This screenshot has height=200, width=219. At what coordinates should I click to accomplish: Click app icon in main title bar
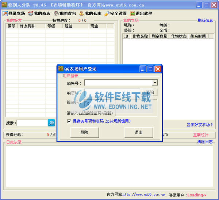pos(4,5)
